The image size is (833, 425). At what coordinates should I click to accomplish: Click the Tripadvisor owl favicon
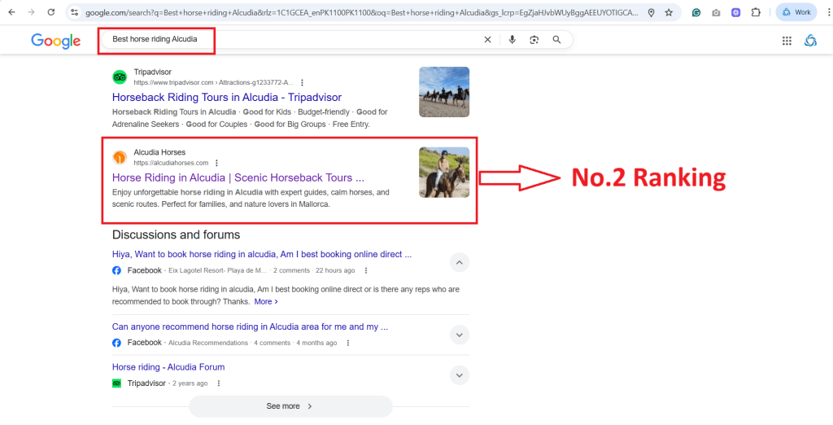(x=120, y=77)
